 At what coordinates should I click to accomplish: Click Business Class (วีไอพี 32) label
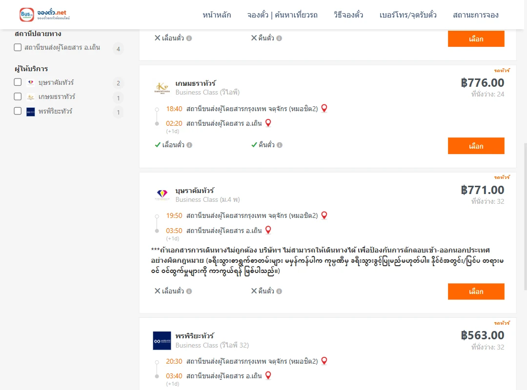[212, 345]
